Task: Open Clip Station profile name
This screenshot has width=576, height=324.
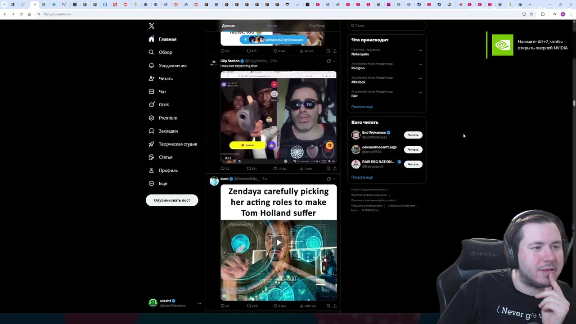Action: (230, 61)
